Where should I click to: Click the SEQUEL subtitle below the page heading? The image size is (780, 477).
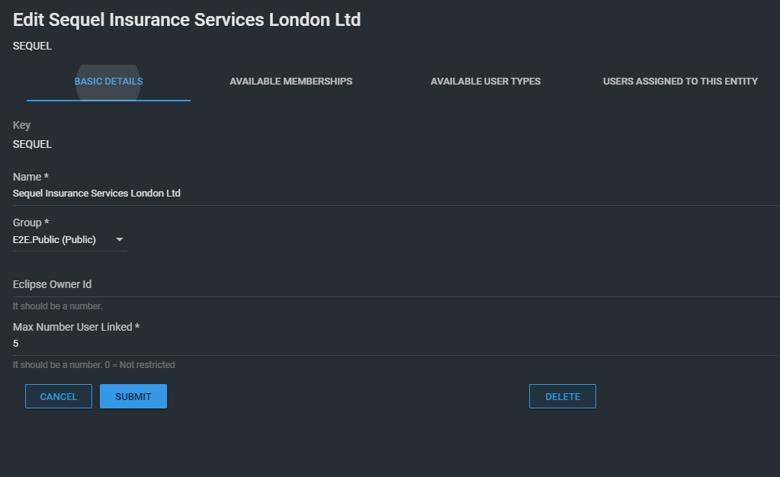coord(32,46)
